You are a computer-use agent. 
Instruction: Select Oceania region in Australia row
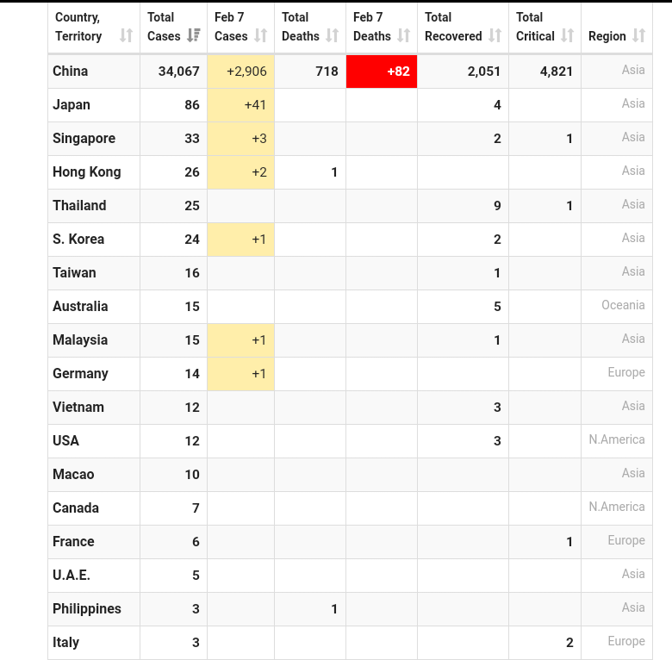click(x=623, y=305)
